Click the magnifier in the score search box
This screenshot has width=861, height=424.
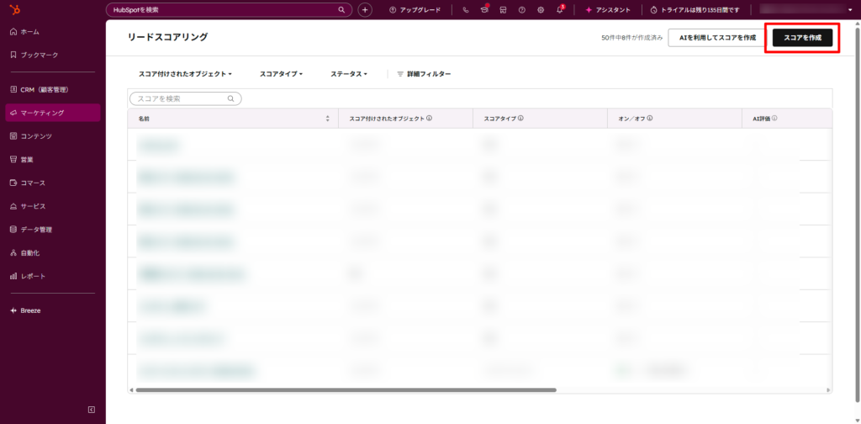pyautogui.click(x=231, y=99)
